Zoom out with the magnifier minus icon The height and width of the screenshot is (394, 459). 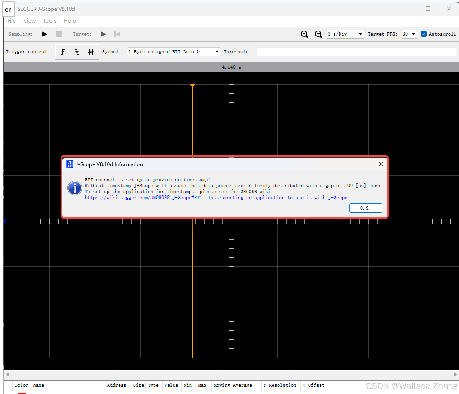[319, 34]
